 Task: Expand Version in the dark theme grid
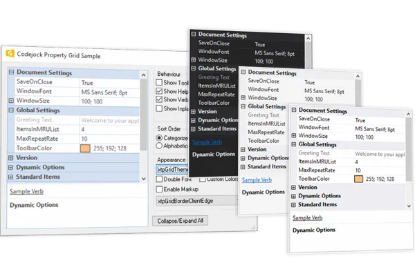tap(193, 112)
